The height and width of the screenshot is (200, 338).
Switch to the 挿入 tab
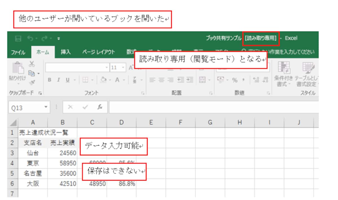click(x=66, y=52)
